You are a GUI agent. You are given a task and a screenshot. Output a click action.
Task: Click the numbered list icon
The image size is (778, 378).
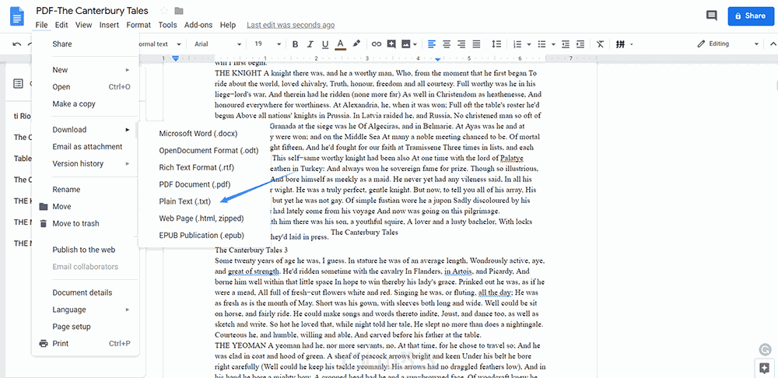point(517,44)
